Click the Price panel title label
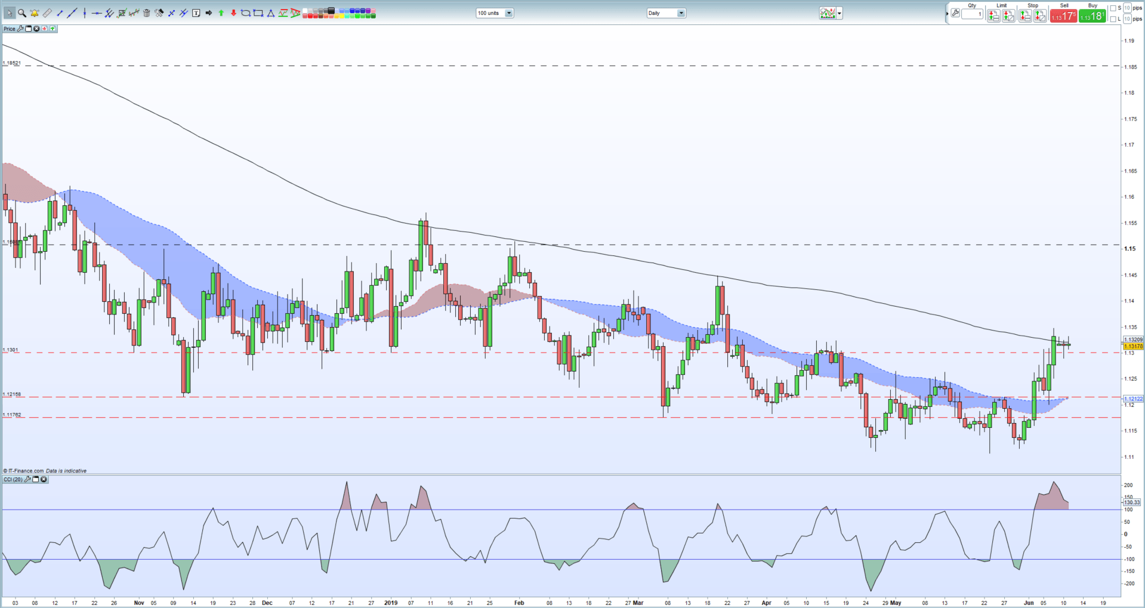The image size is (1145, 608). point(10,29)
